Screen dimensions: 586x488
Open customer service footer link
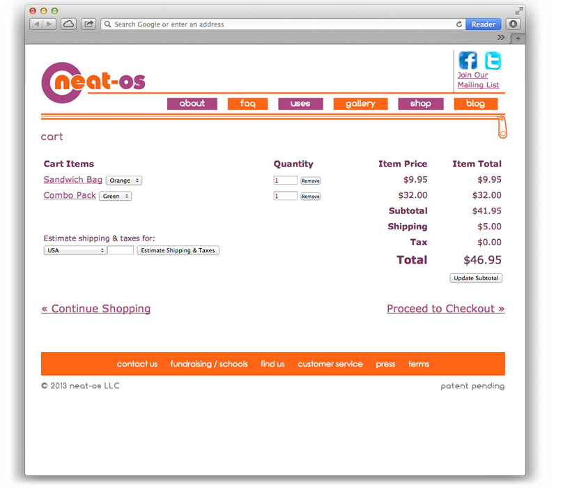pos(330,364)
